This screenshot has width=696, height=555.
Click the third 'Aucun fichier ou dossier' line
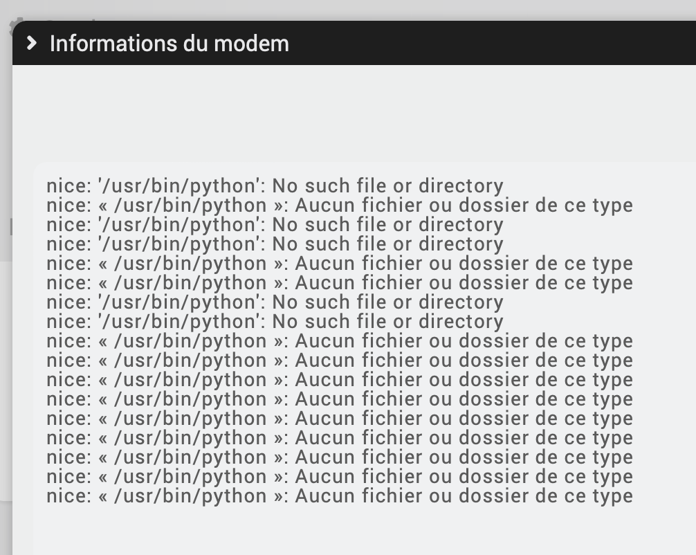point(339,283)
